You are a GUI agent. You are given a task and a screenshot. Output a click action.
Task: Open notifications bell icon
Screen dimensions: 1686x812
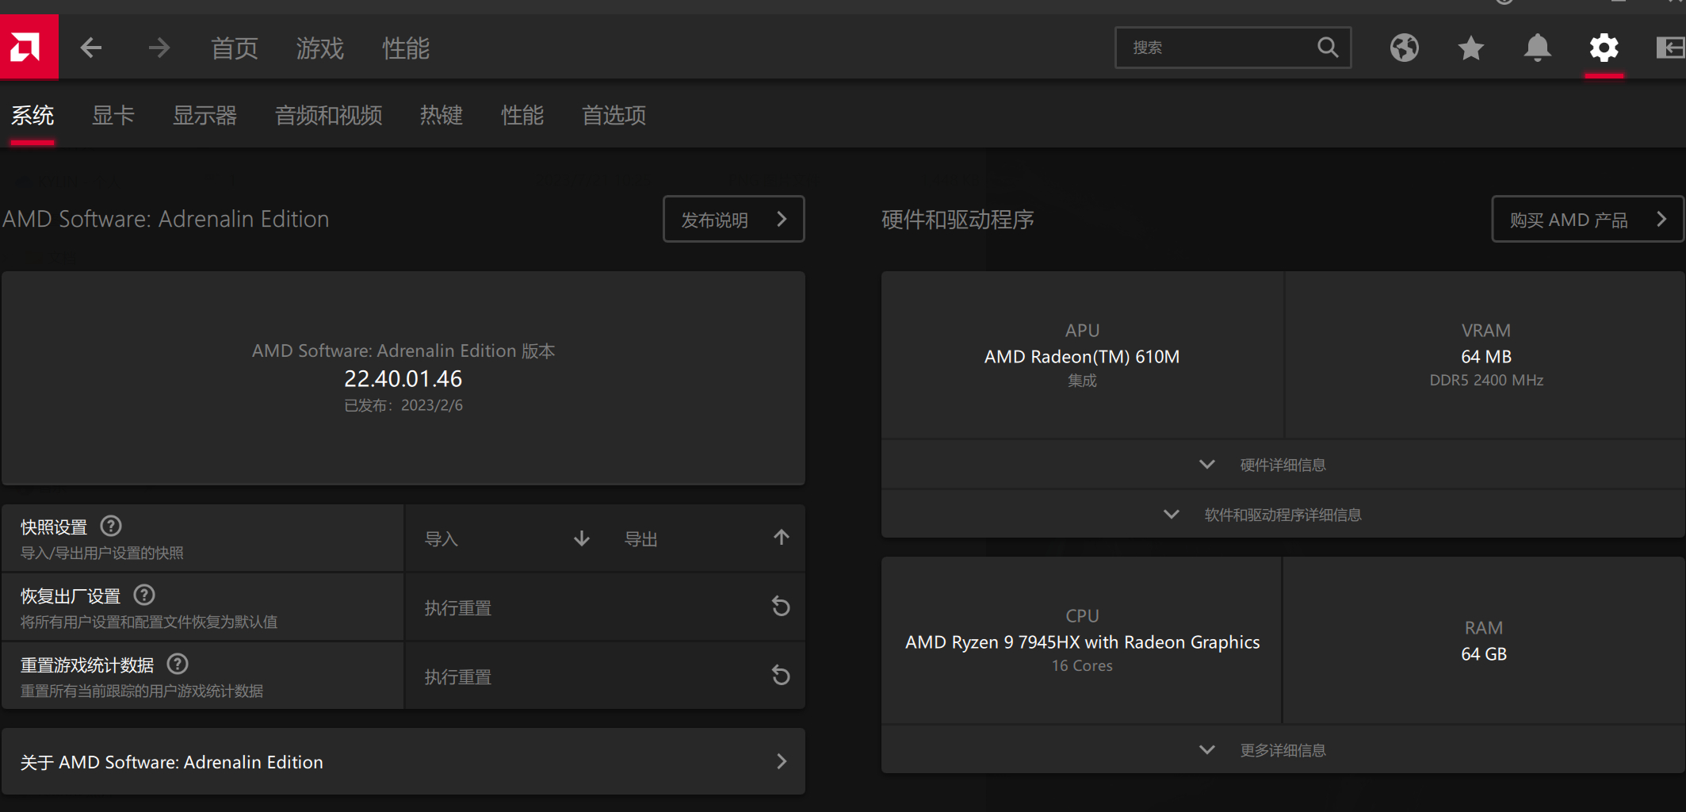(1537, 48)
